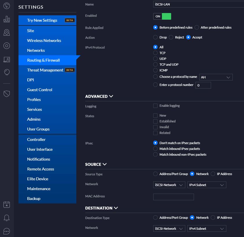This screenshot has height=237, width=244.
Task: Collapse the SOURCE section
Action: [96, 164]
